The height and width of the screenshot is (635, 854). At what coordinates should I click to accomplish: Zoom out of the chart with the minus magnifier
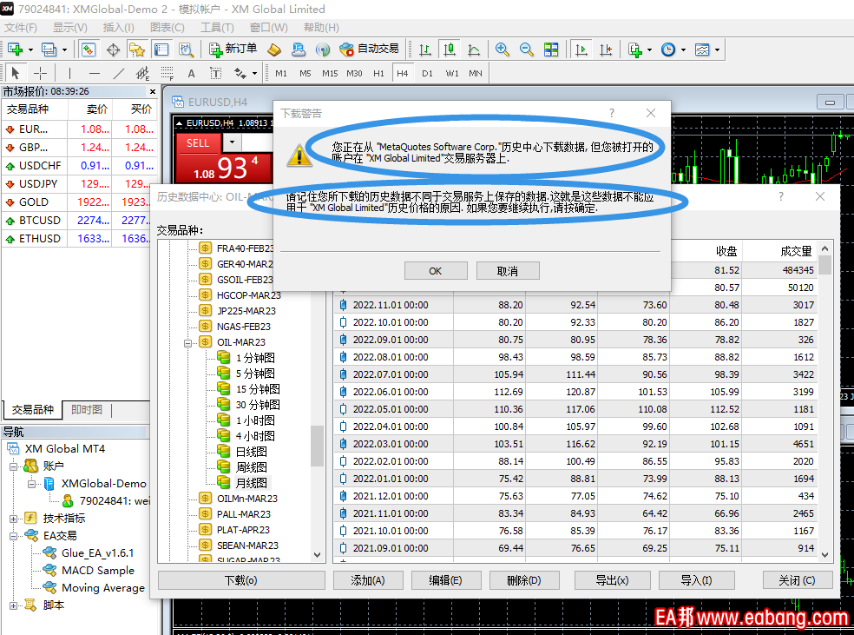click(526, 50)
